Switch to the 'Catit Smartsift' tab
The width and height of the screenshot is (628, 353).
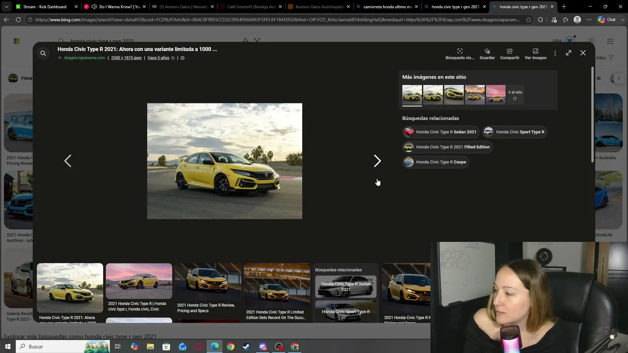click(x=251, y=7)
